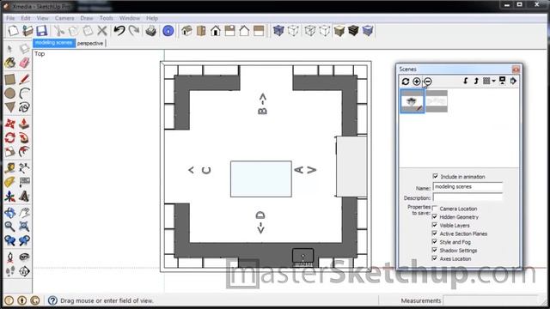Toggle Axes Location checkbox

click(435, 258)
